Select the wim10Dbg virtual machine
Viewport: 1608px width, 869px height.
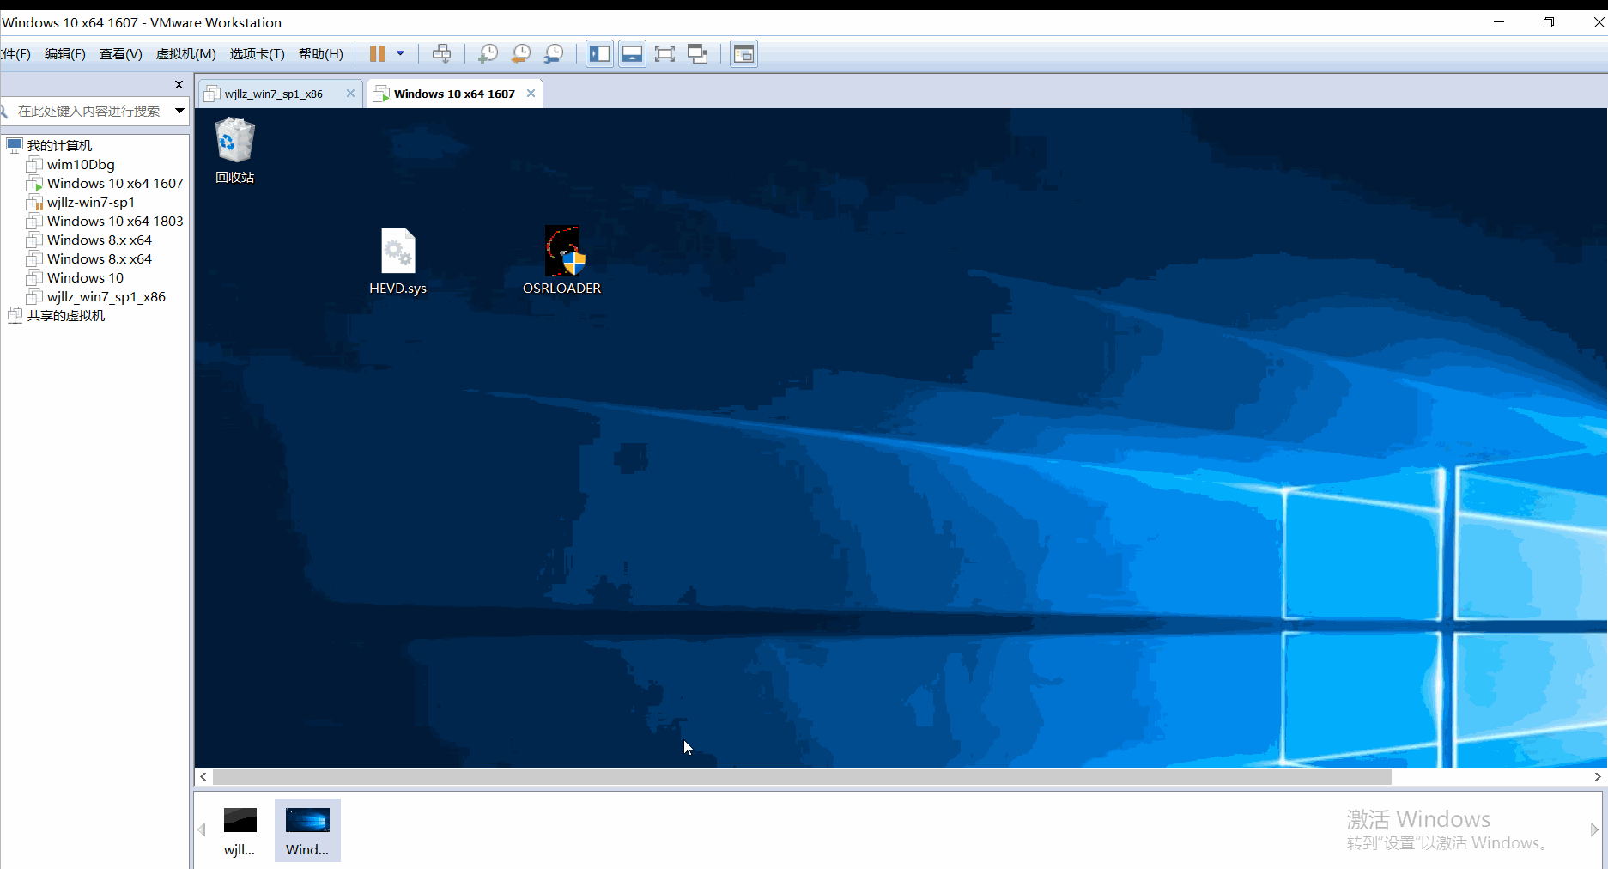[81, 164]
